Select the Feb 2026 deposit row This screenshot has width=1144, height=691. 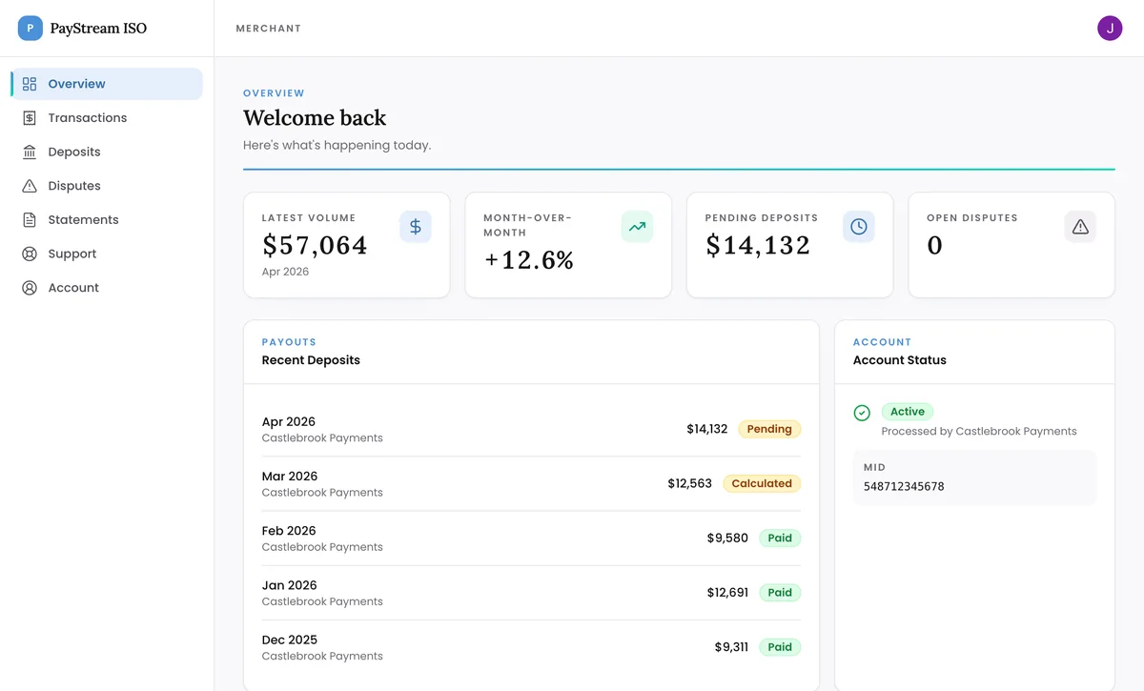click(531, 539)
